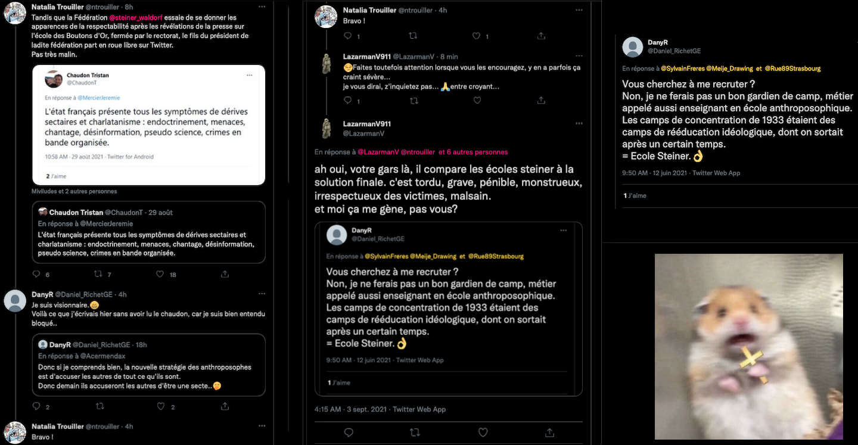This screenshot has width=858, height=445.
Task: Share the tweet dated 3 sept. 2021
Action: click(549, 432)
